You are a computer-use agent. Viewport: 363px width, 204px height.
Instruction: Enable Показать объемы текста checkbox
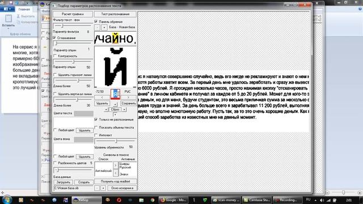96,127
